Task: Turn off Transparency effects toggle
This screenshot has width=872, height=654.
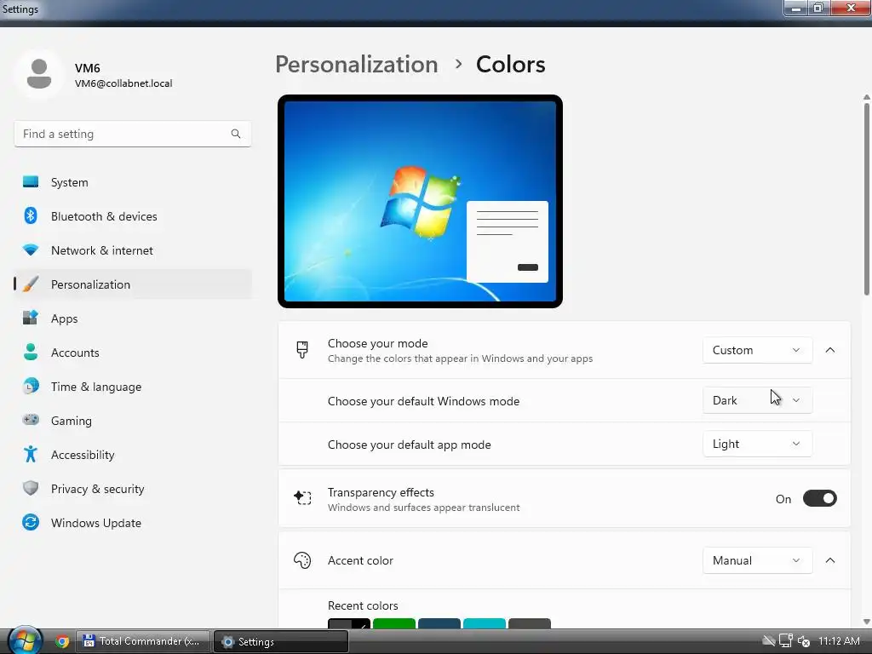Action: pos(819,498)
